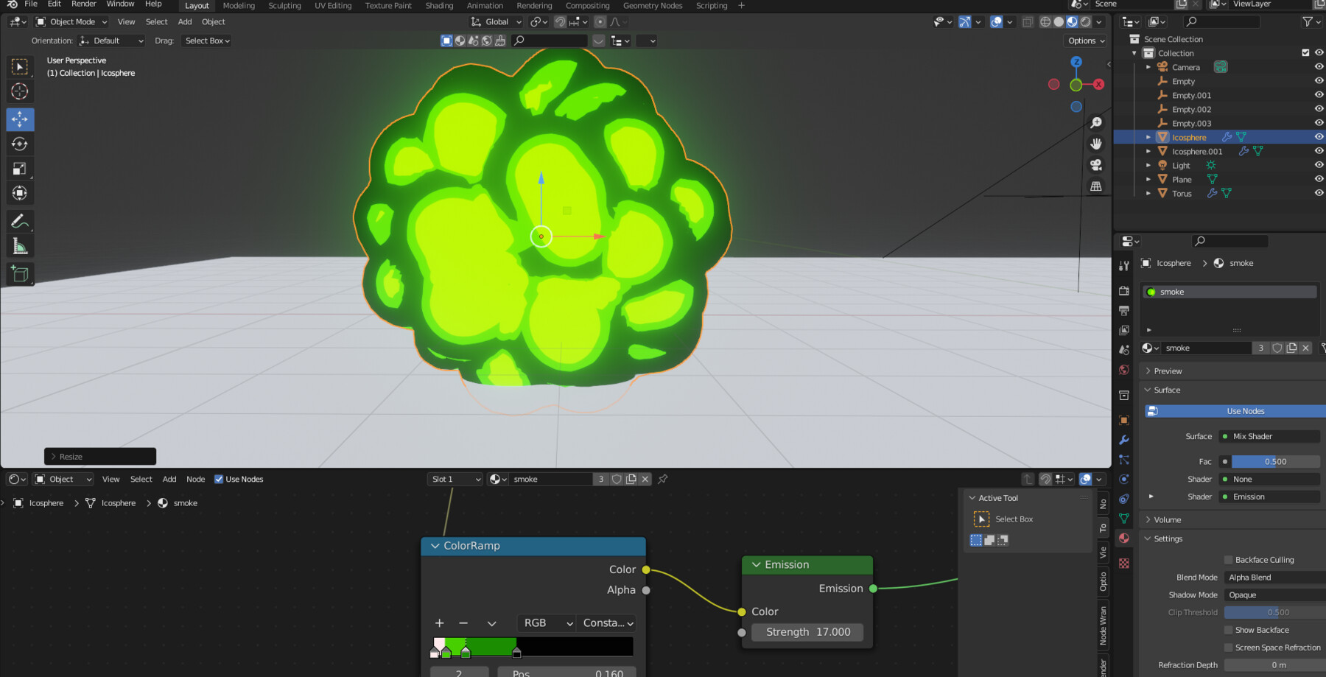
Task: Switch to the Shading workspace tab
Action: 439,6
